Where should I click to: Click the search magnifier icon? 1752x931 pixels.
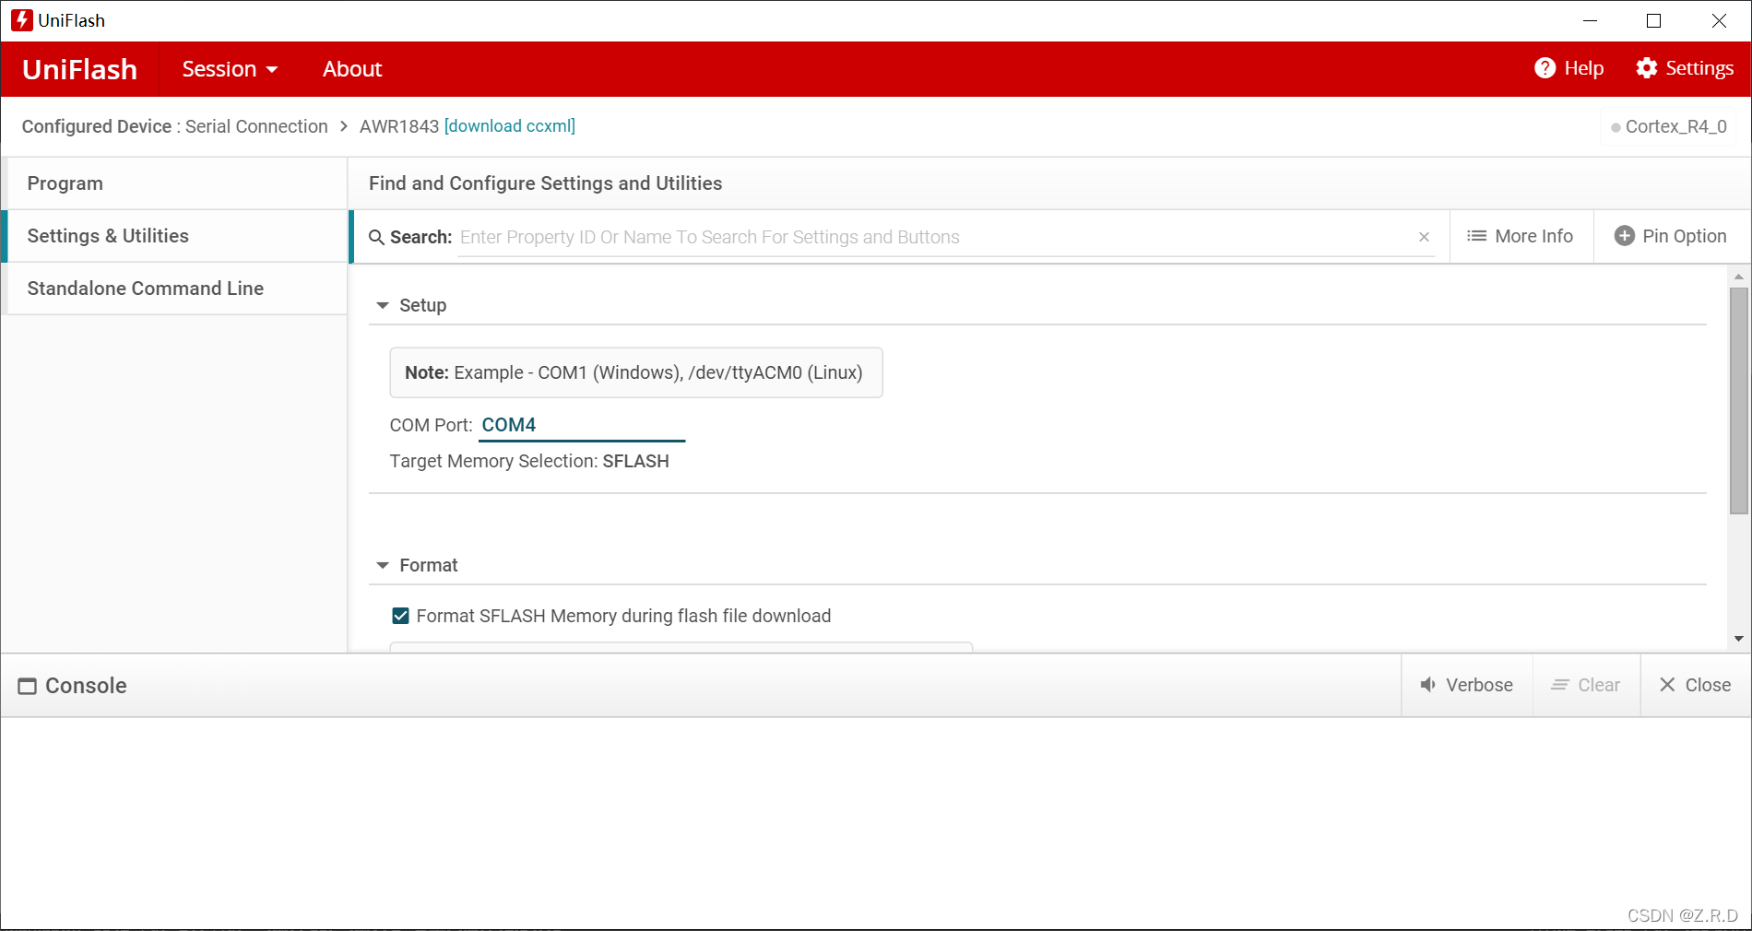tap(376, 238)
